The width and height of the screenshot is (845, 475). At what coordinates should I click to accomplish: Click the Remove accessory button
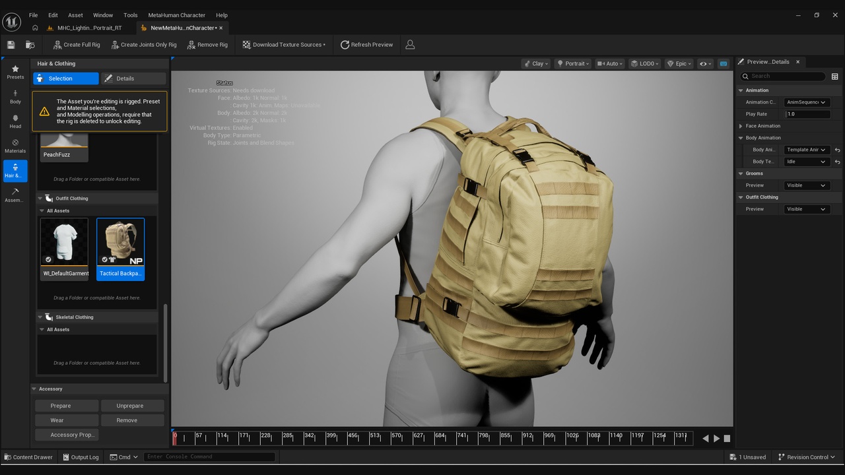point(133,420)
